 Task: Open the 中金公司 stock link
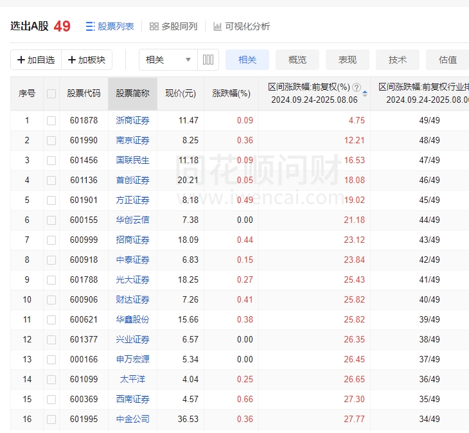coord(132,420)
